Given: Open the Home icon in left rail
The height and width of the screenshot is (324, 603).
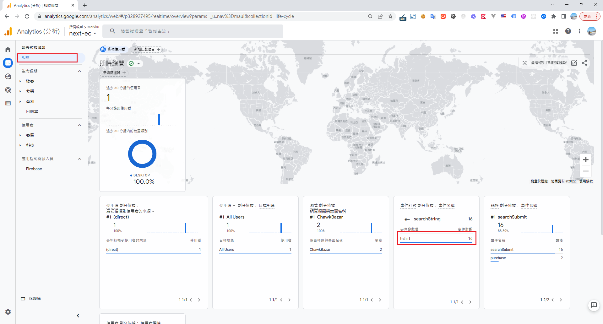Looking at the screenshot, I should tap(8, 50).
